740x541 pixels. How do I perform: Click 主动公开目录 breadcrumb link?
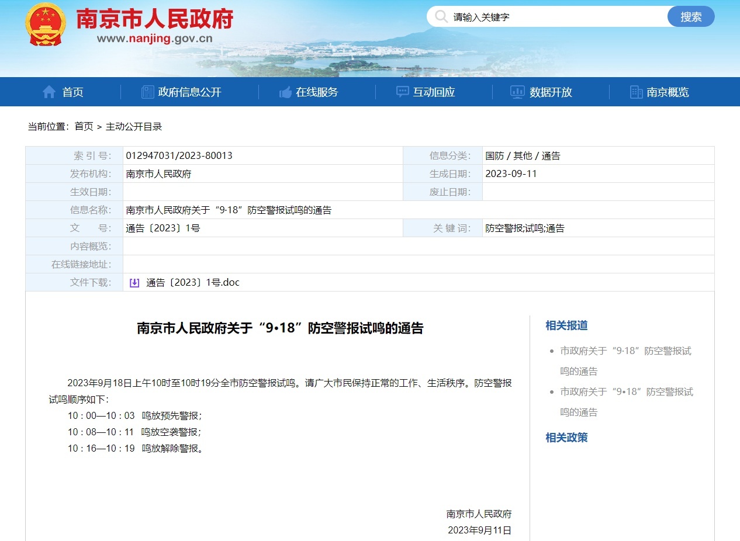pyautogui.click(x=134, y=126)
